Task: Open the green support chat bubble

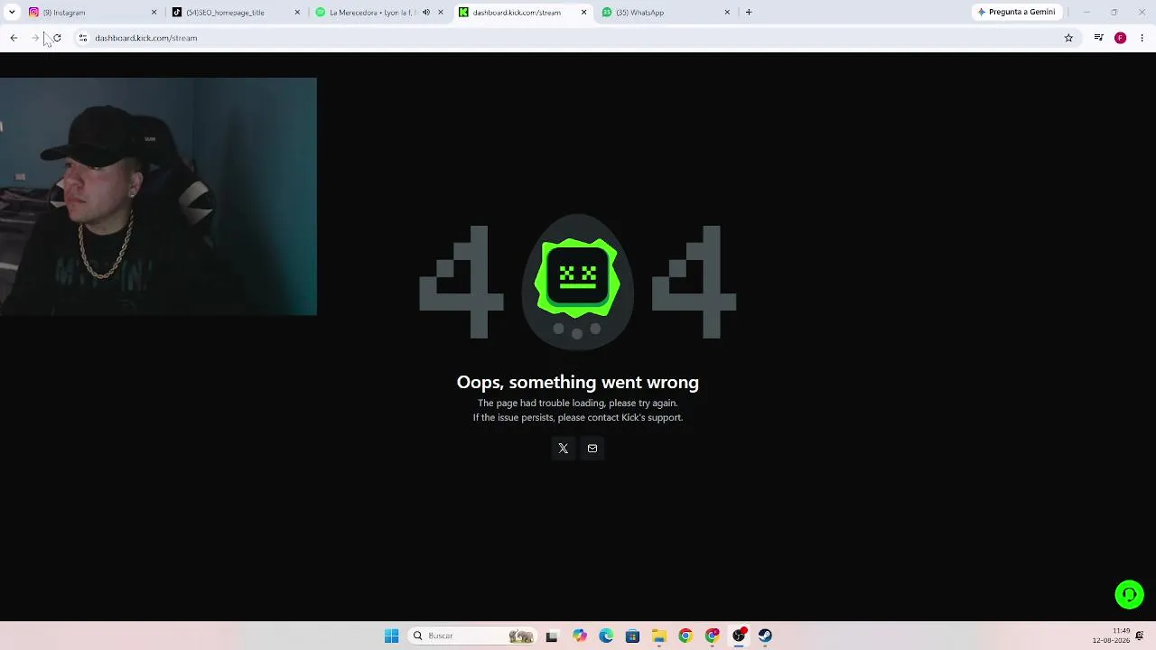Action: tap(1129, 594)
